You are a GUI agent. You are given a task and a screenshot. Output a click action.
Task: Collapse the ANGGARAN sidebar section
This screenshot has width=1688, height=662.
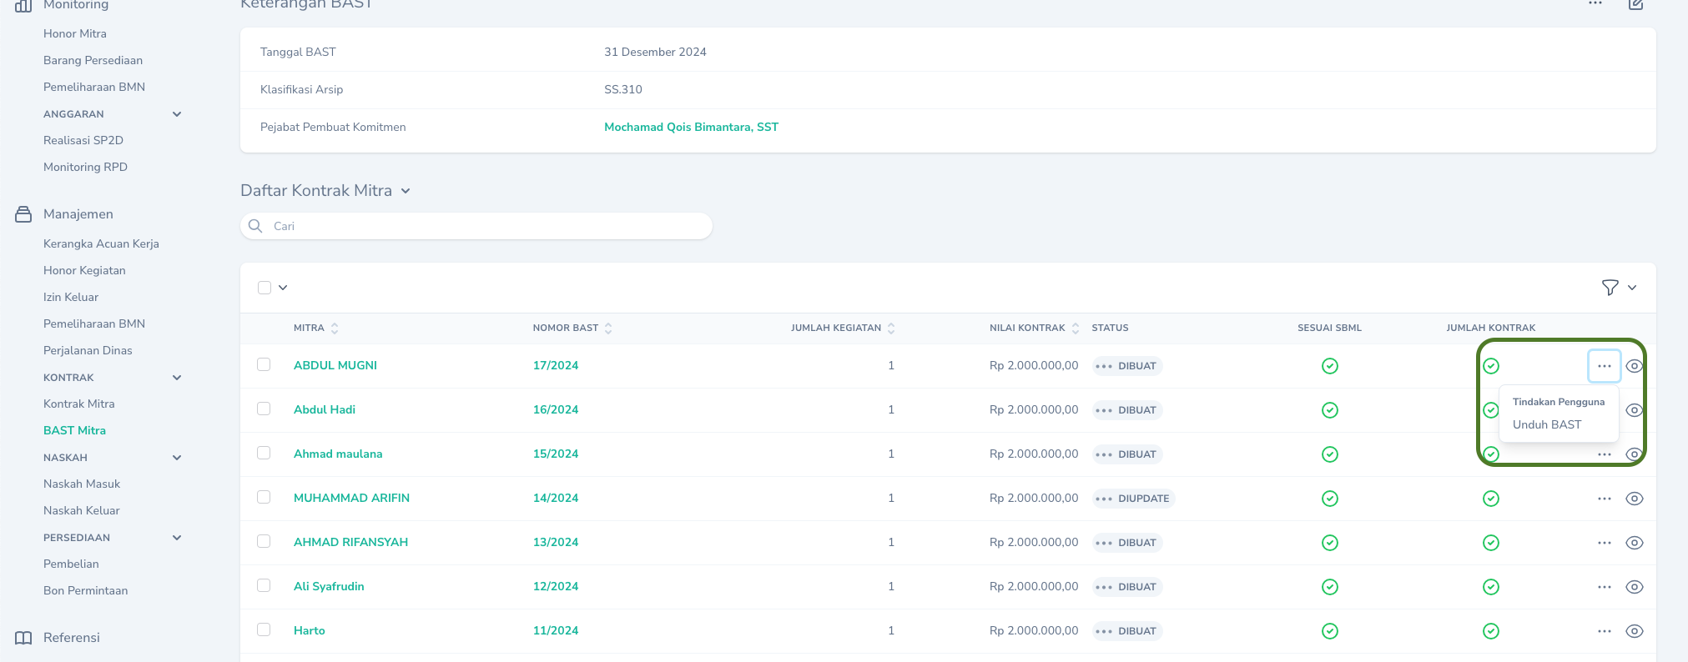pos(177,114)
